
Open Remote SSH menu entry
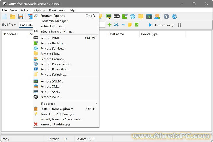click(66, 92)
